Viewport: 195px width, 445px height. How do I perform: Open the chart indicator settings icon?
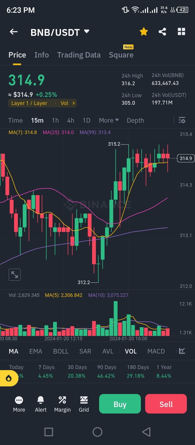(x=181, y=120)
